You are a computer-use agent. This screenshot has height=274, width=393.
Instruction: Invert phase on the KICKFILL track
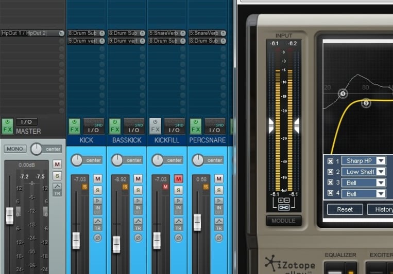(178, 238)
